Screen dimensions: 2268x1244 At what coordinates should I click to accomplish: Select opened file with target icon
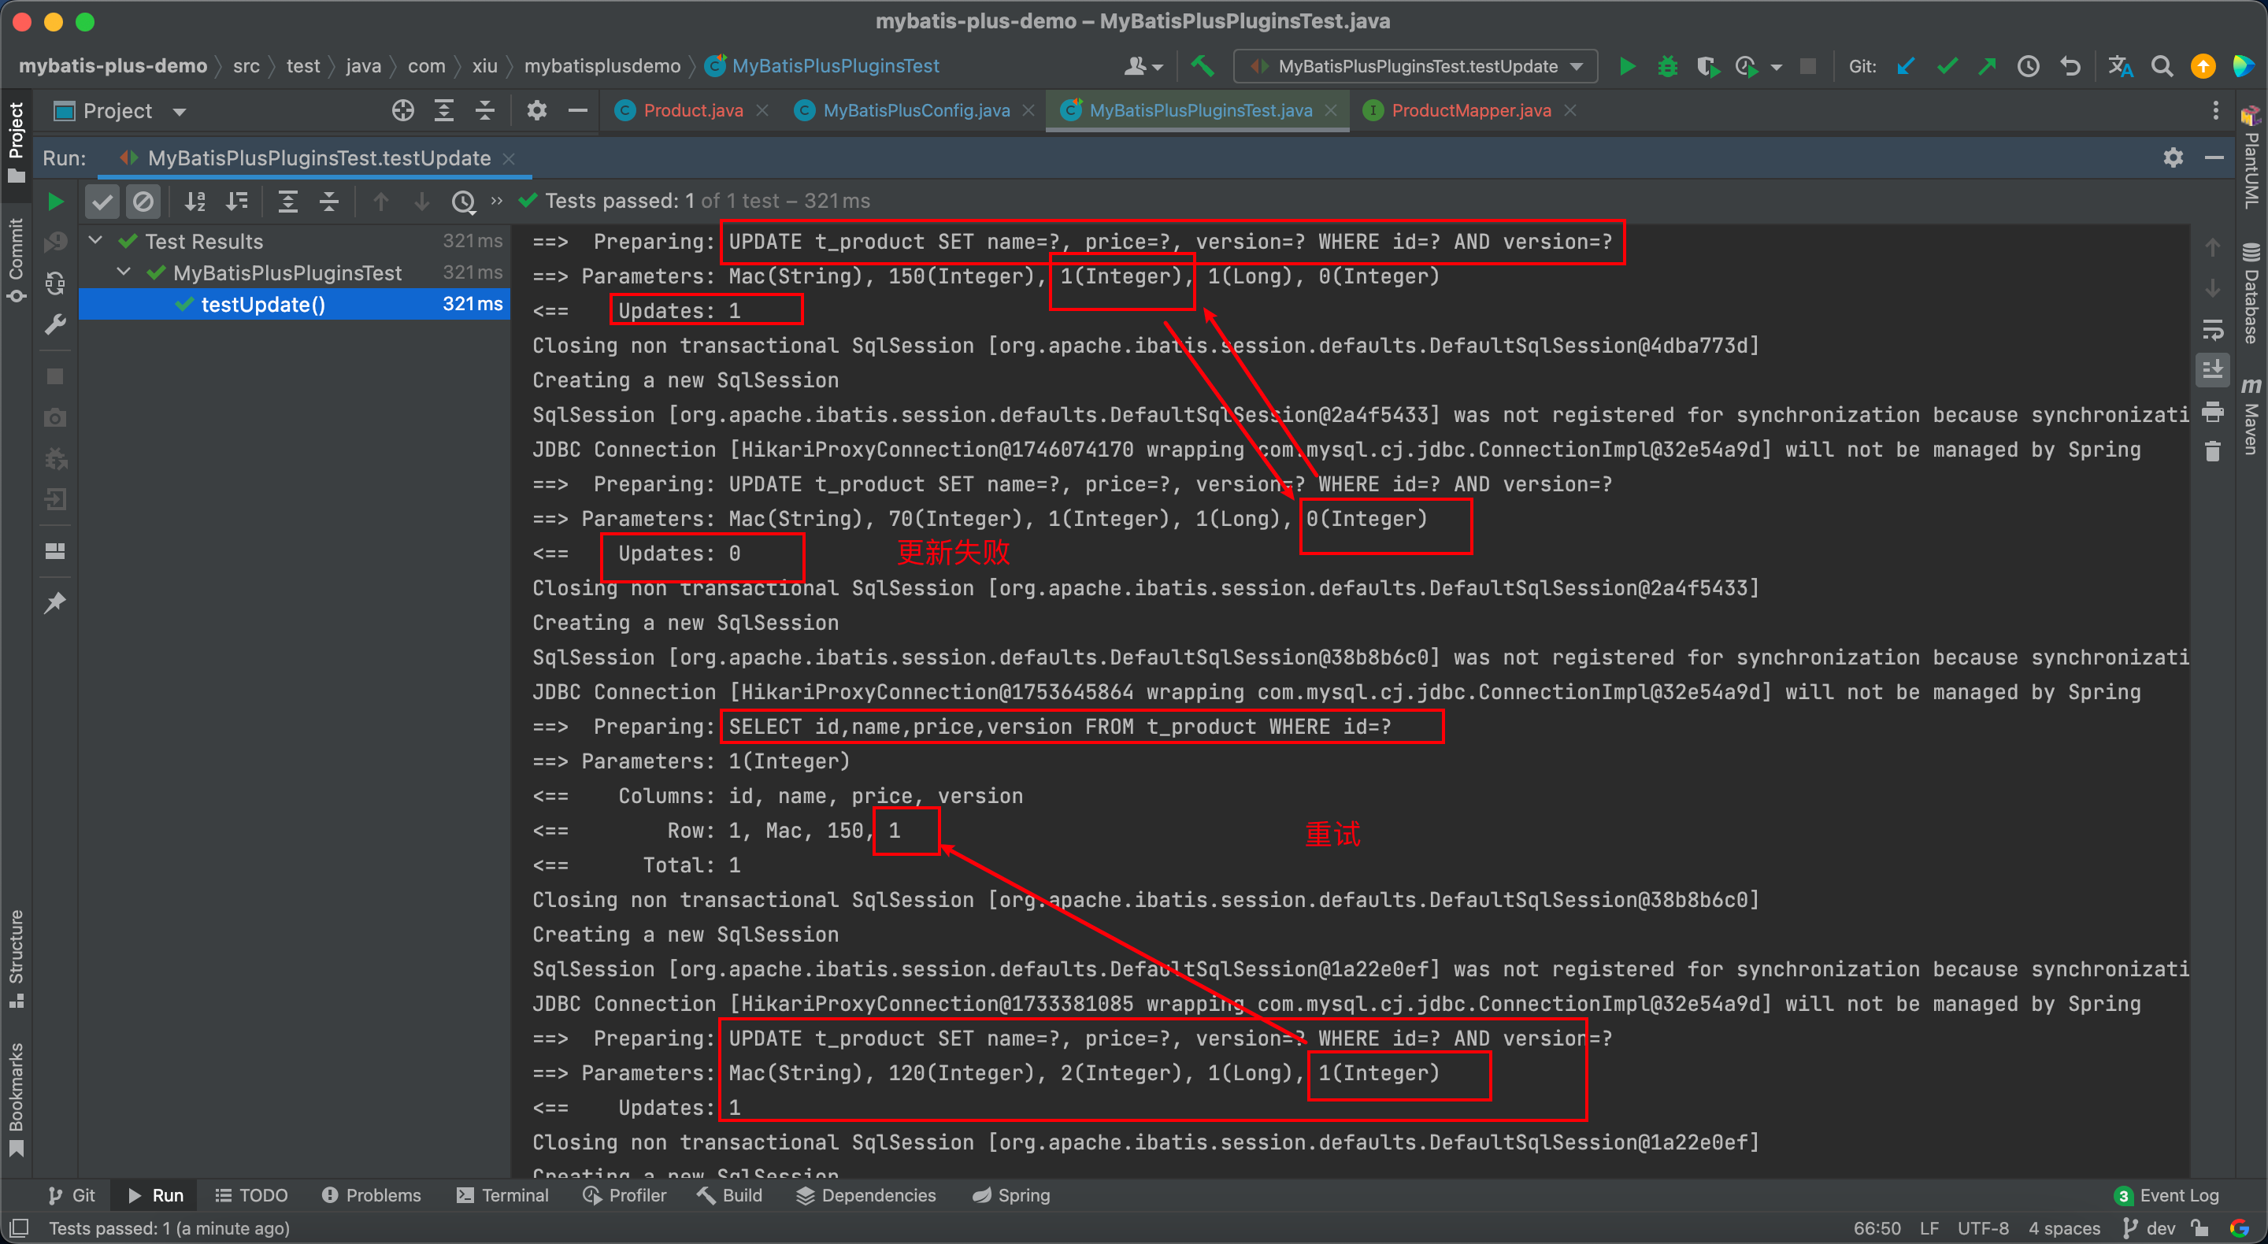tap(402, 110)
